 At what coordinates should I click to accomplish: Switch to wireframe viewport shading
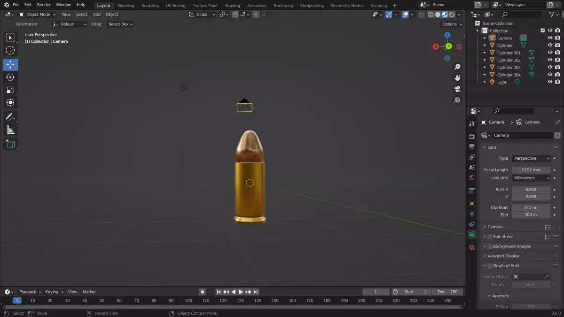point(431,15)
